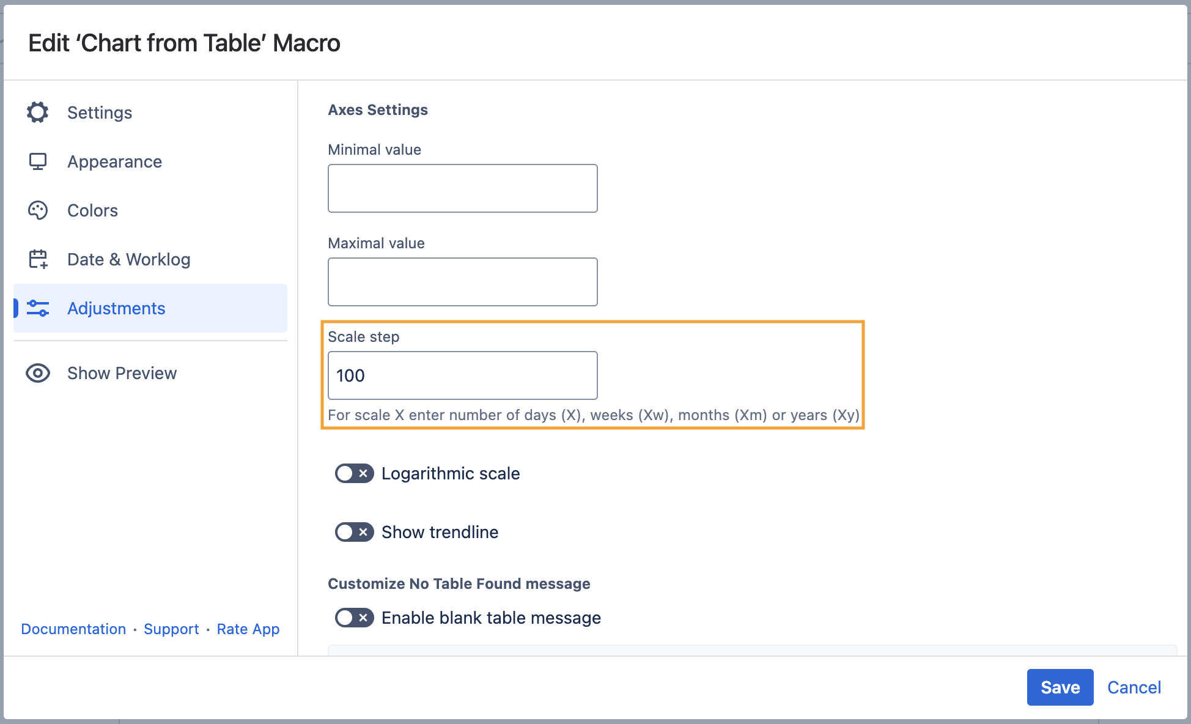Turn on the Show trendline toggle
The width and height of the screenshot is (1191, 724).
354,532
